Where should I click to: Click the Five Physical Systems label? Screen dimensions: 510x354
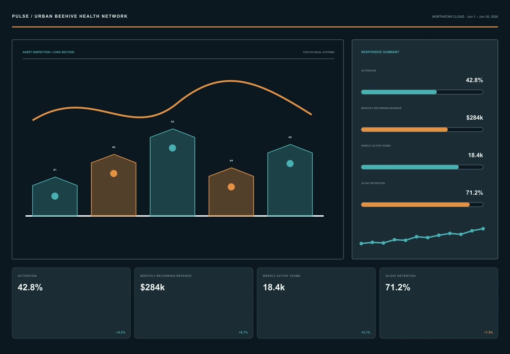pyautogui.click(x=319, y=52)
